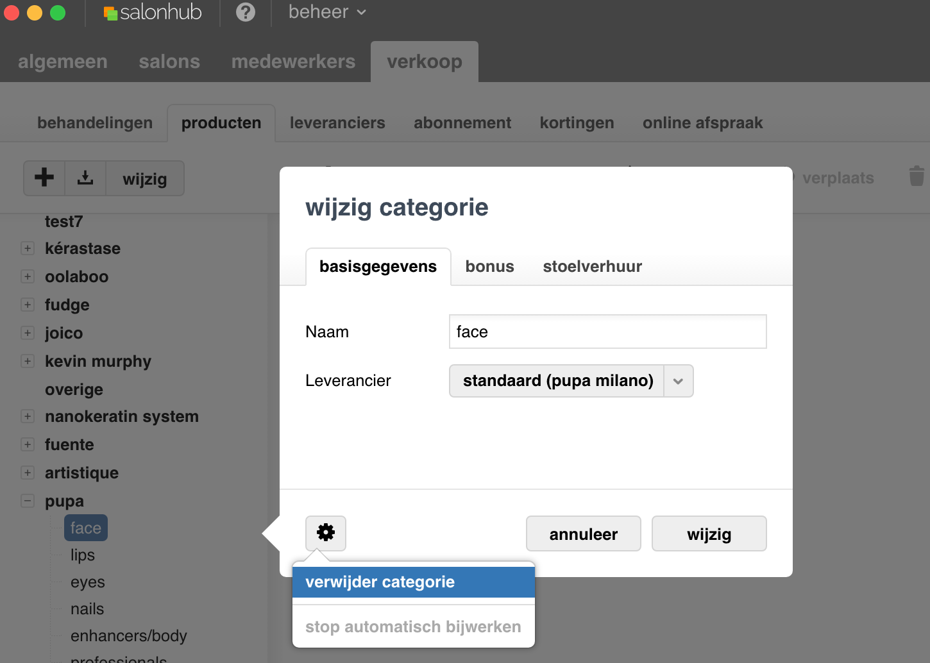This screenshot has height=663, width=930.
Task: Click the salonhub logo
Action: (x=153, y=12)
